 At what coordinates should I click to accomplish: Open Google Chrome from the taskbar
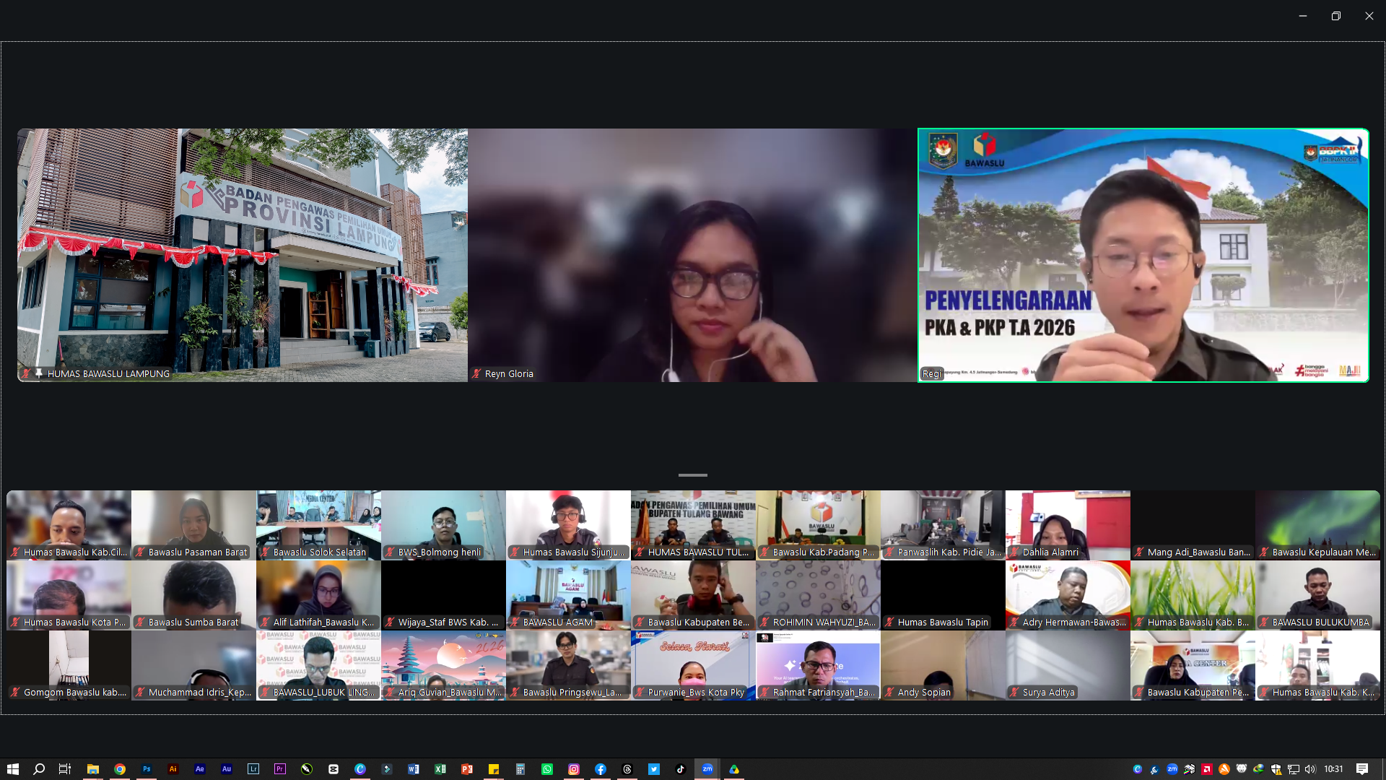point(120,769)
